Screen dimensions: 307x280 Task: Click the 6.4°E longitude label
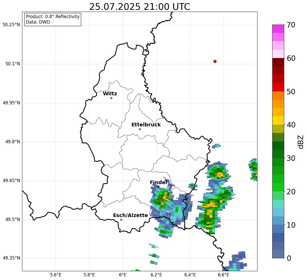point(190,275)
